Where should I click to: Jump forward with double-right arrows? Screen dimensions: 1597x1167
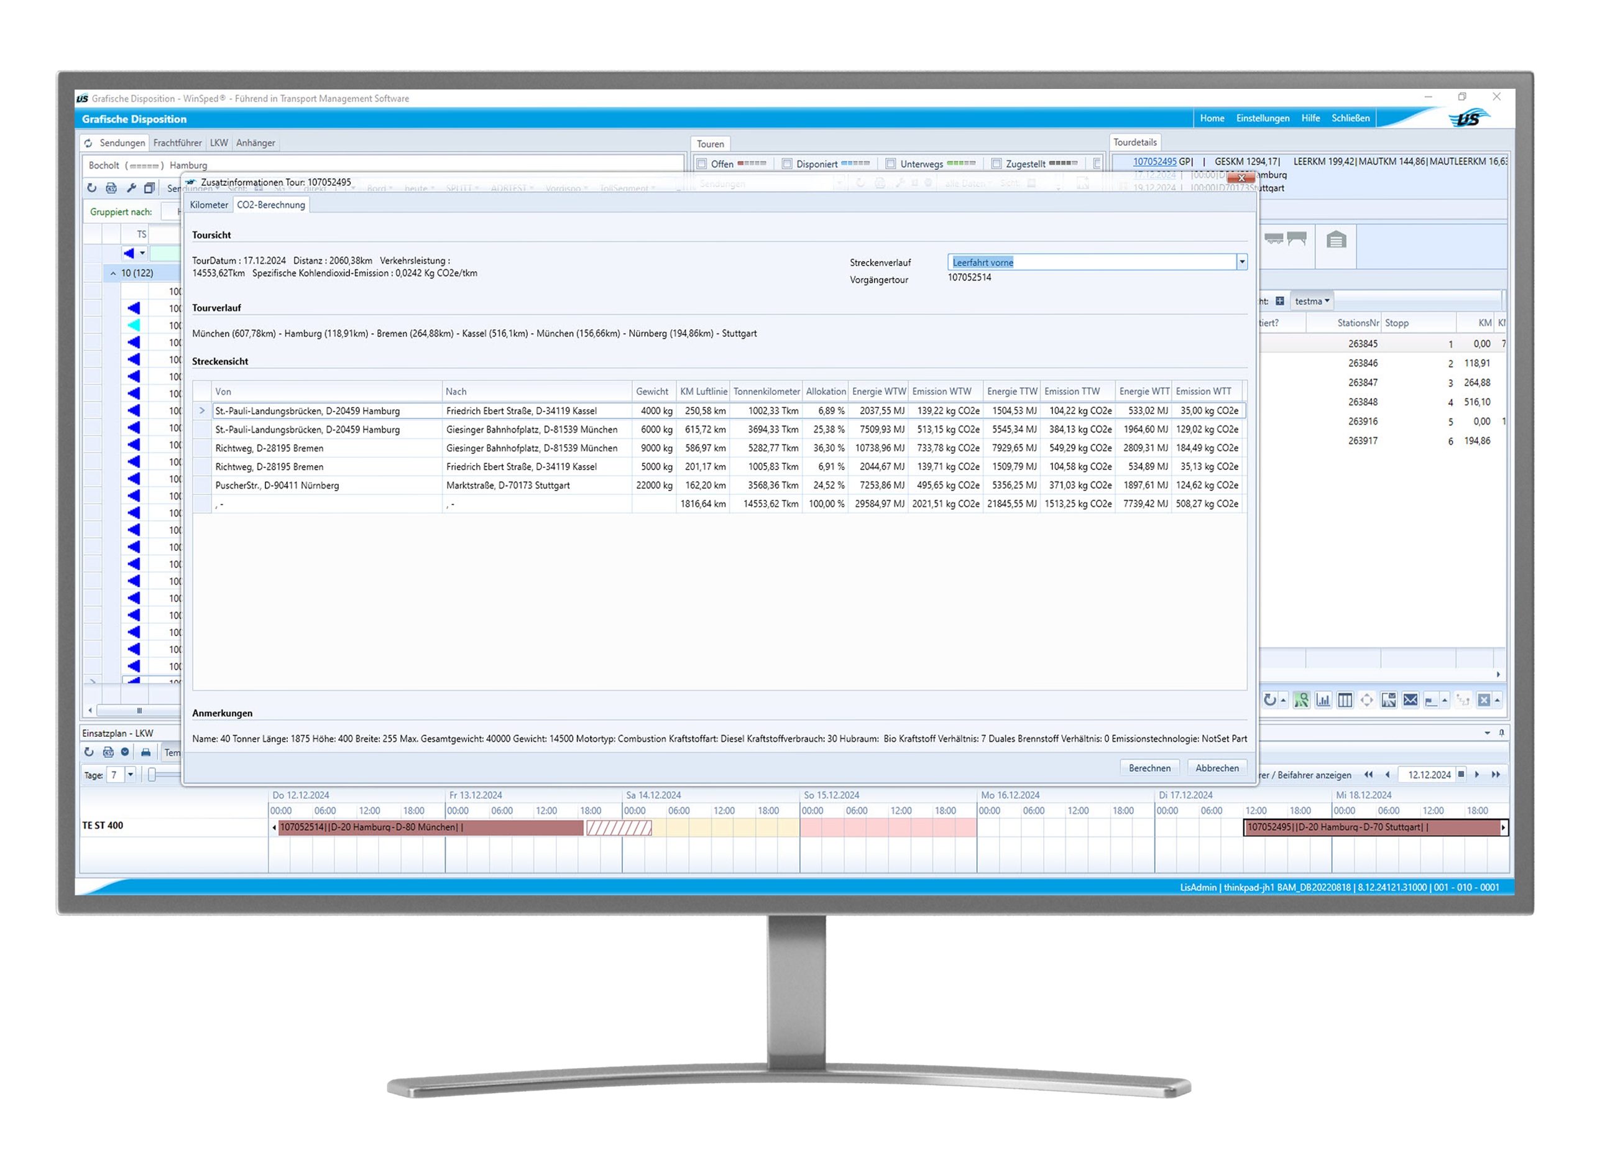point(1497,776)
